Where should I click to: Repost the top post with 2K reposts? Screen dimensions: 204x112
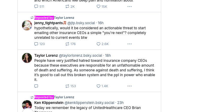(70, 7)
